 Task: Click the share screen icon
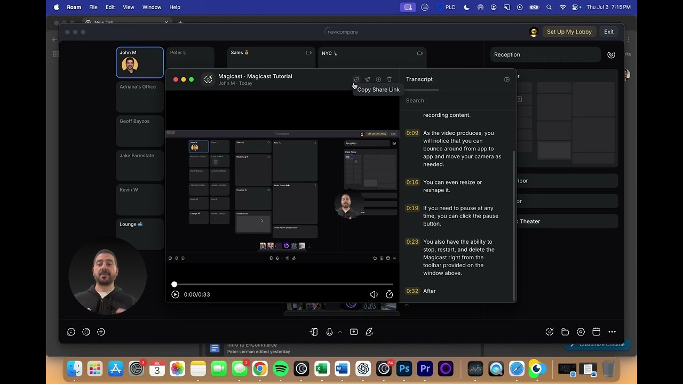point(354,332)
